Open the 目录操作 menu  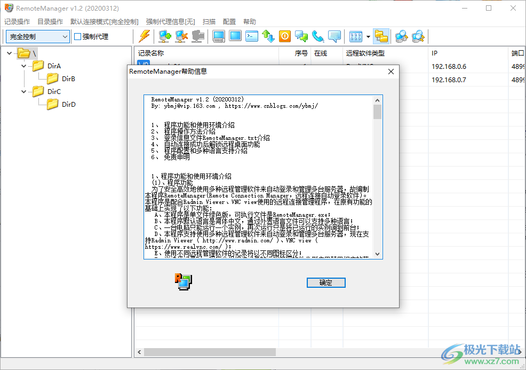click(x=50, y=22)
